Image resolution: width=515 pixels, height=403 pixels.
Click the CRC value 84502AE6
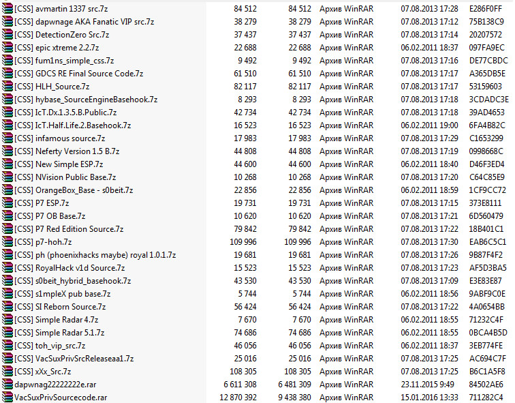pos(486,385)
